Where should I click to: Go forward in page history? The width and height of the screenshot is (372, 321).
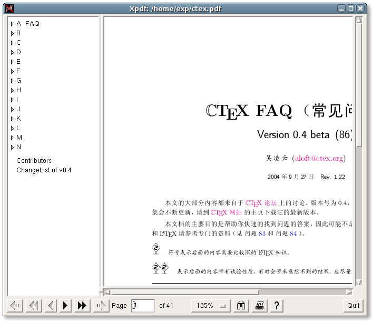click(x=101, y=305)
